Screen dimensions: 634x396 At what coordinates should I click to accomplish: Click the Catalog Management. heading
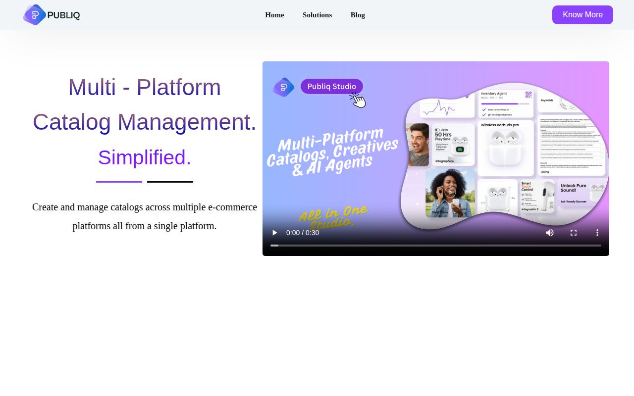pos(145,122)
